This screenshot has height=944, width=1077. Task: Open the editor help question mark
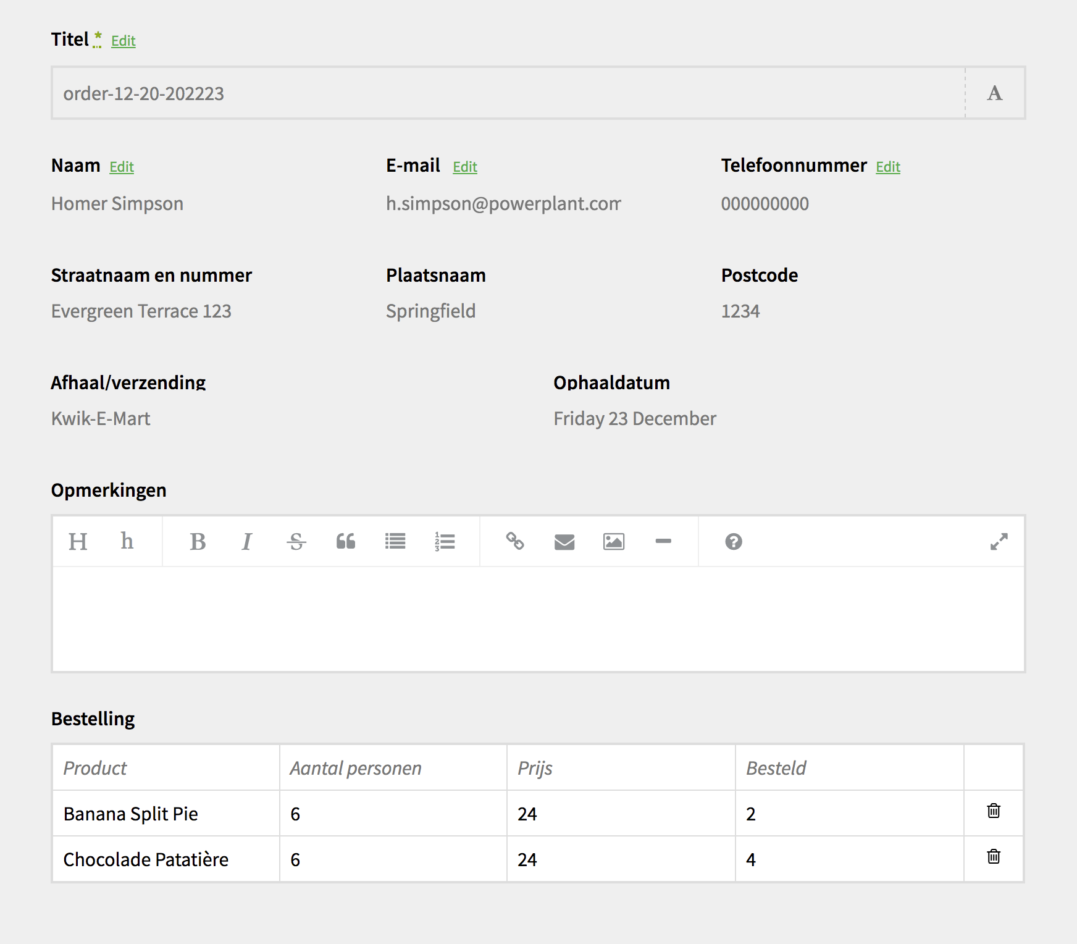pyautogui.click(x=734, y=542)
